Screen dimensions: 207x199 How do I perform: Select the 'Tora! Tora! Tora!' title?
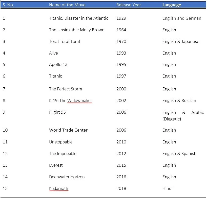(65, 41)
